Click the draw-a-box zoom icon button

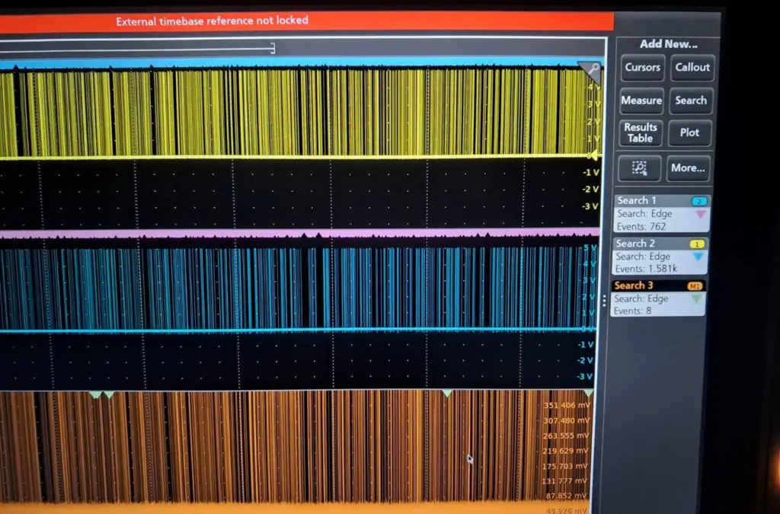coord(639,168)
